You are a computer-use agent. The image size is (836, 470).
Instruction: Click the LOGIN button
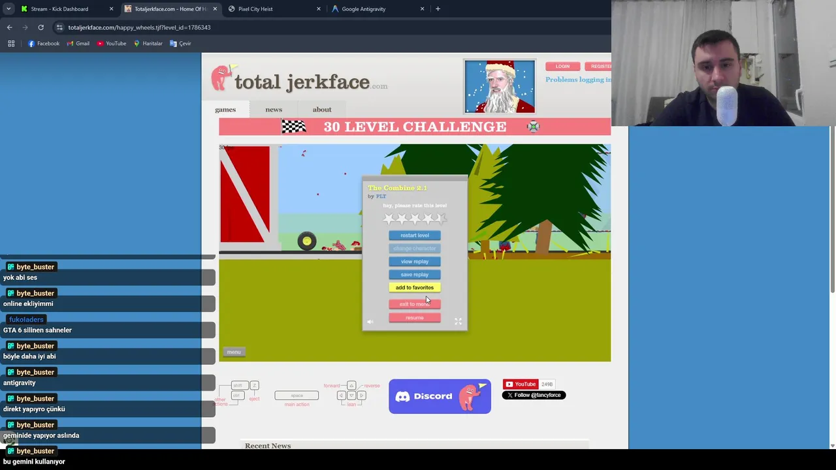562,66
